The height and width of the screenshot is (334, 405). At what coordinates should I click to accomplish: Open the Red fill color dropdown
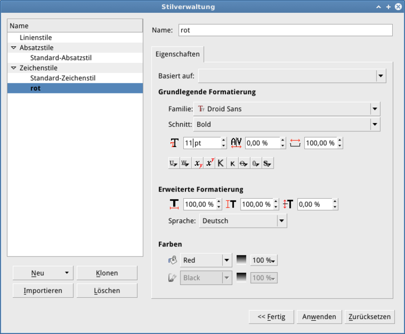click(226, 260)
